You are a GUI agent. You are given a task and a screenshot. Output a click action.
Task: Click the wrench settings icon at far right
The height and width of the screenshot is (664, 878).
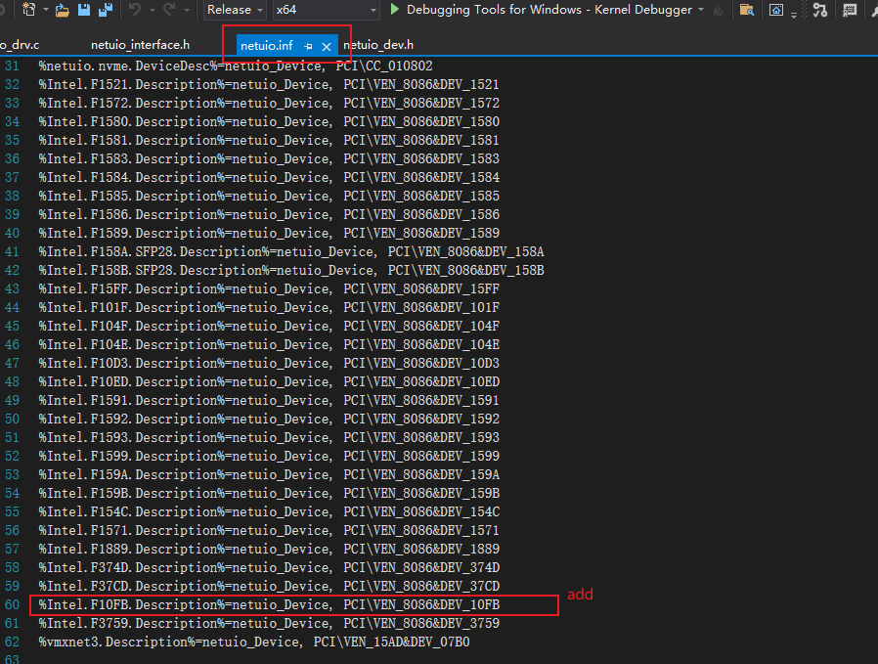click(x=873, y=10)
